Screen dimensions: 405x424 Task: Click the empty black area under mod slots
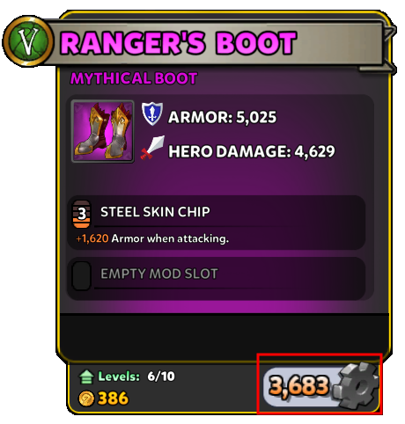click(x=225, y=334)
